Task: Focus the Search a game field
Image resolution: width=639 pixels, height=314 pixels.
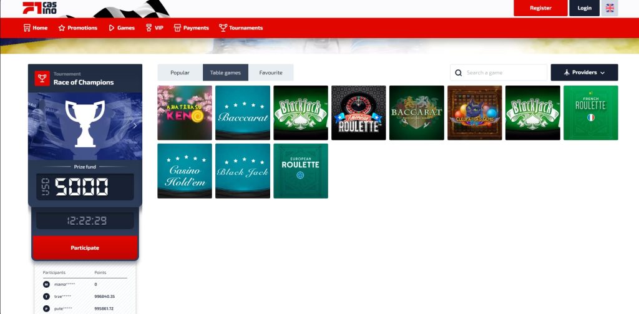Action: (504, 73)
